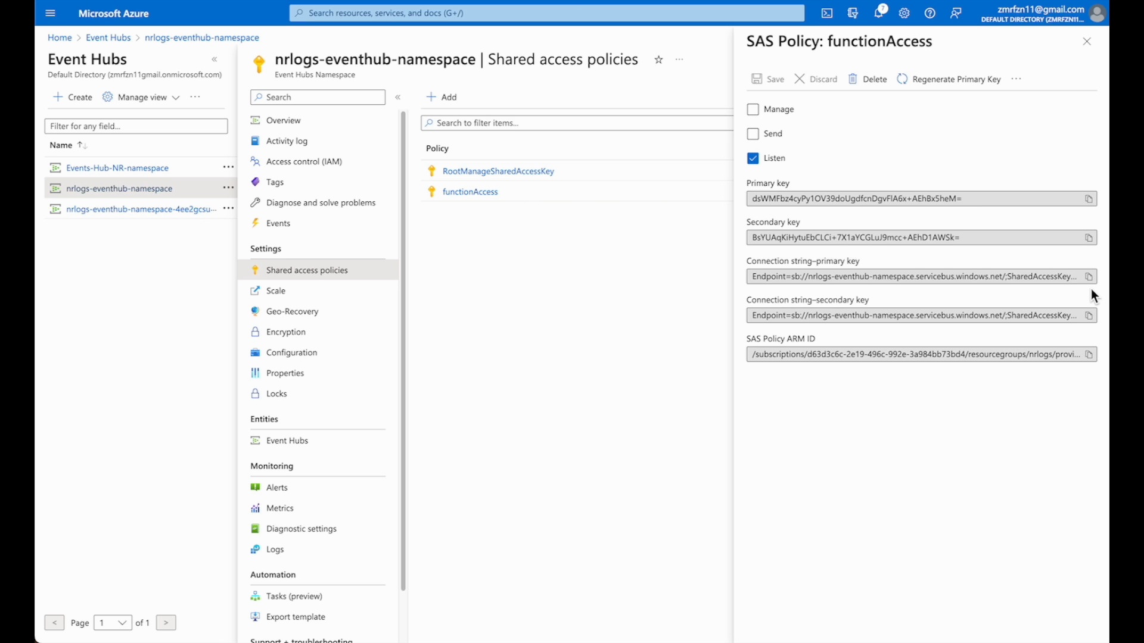Open Properties in the resource menu
This screenshot has width=1144, height=643.
(x=285, y=373)
